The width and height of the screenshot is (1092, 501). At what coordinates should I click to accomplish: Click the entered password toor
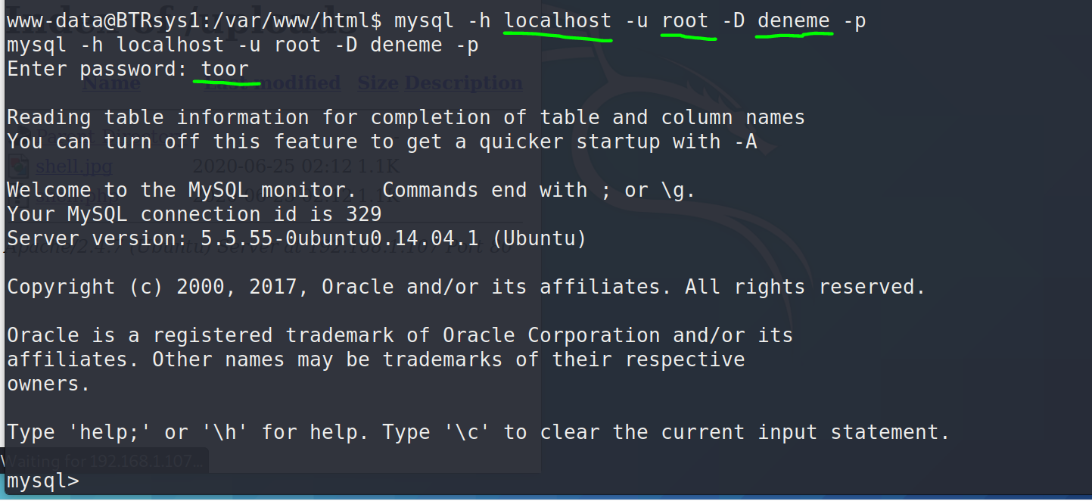pos(225,70)
